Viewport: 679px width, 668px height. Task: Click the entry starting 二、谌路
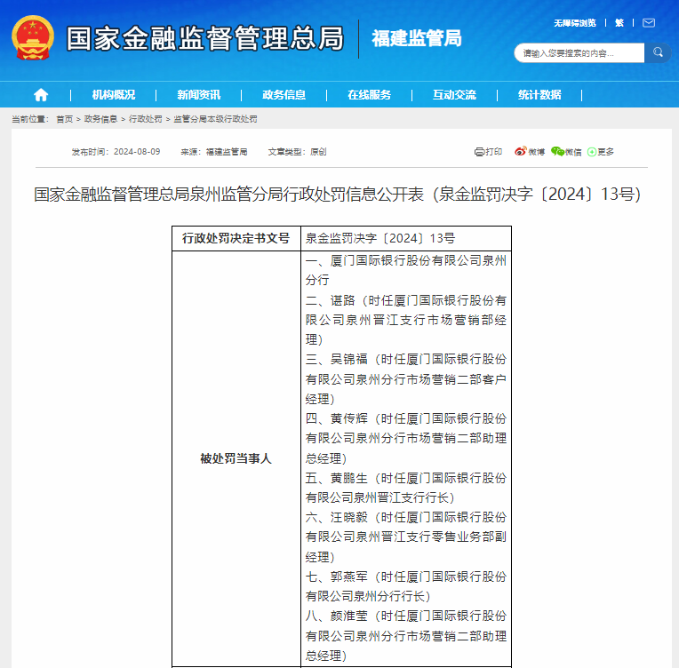[406, 320]
